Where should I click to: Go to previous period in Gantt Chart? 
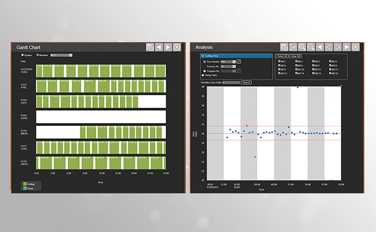click(x=159, y=47)
